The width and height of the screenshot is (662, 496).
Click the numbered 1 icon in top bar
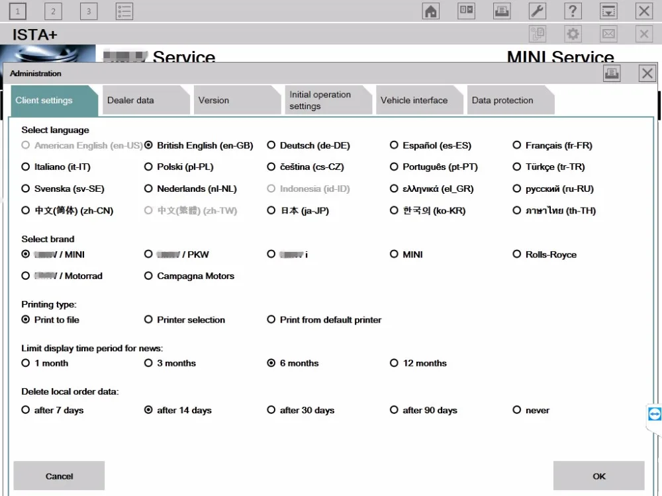(x=17, y=11)
